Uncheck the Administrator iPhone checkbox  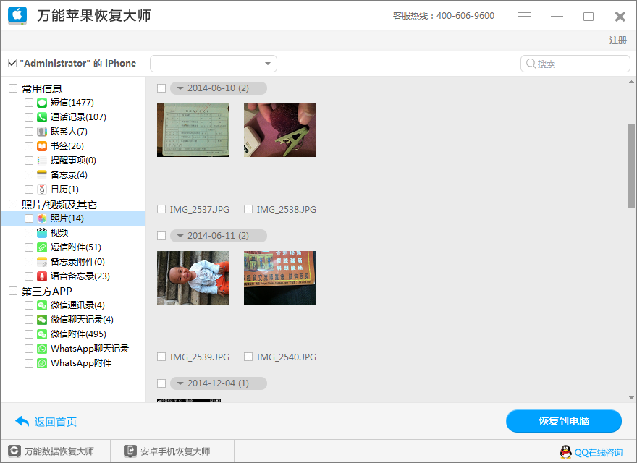click(12, 63)
